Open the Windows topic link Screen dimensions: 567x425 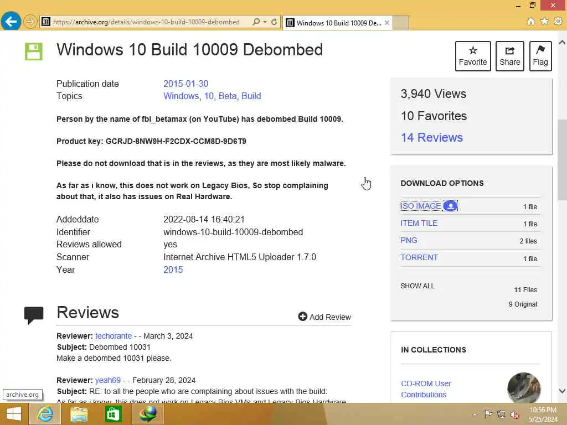click(x=181, y=96)
